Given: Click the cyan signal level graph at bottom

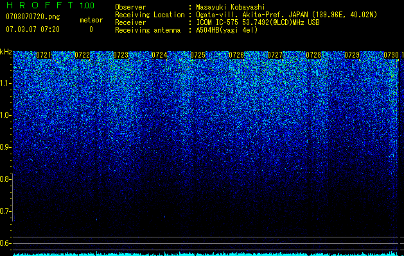Looking at the screenshot, I should (x=206, y=253).
